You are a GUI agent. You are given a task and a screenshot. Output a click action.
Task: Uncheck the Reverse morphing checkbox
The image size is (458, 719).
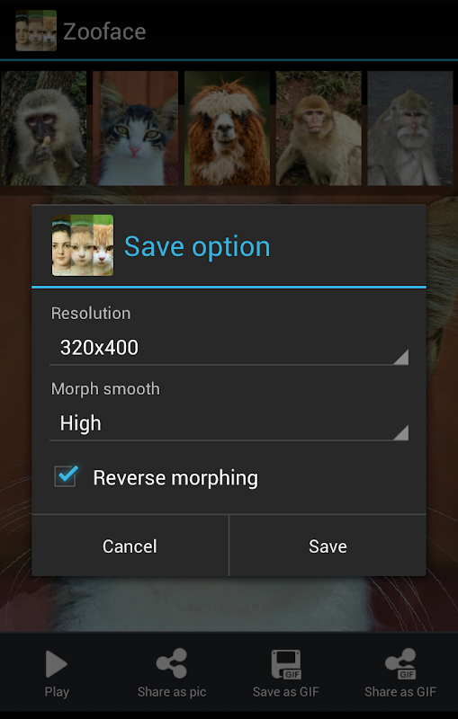tap(66, 476)
